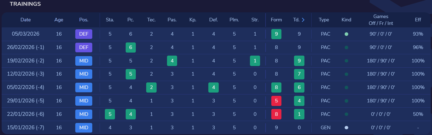The image size is (432, 135).
Task: Click the green Pc. 6 cell for 26/02/2026
Action: point(131,47)
